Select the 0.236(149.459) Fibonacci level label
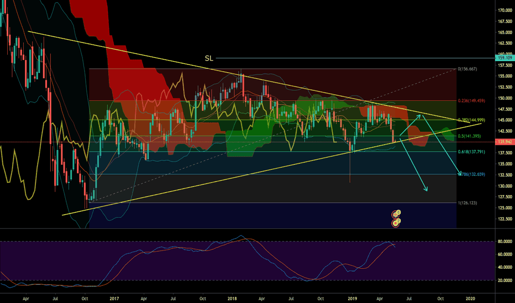Screen dimensions: 515x303 [x=471, y=101]
